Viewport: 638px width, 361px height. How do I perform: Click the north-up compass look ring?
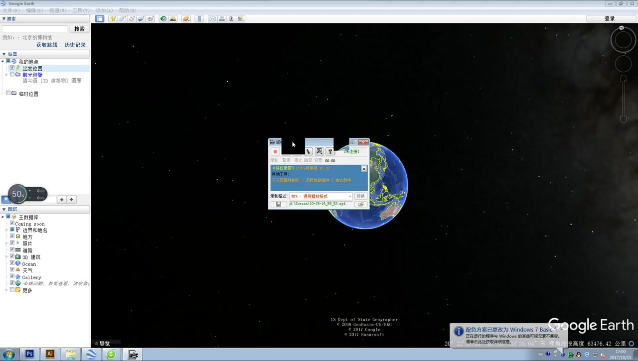click(623, 40)
